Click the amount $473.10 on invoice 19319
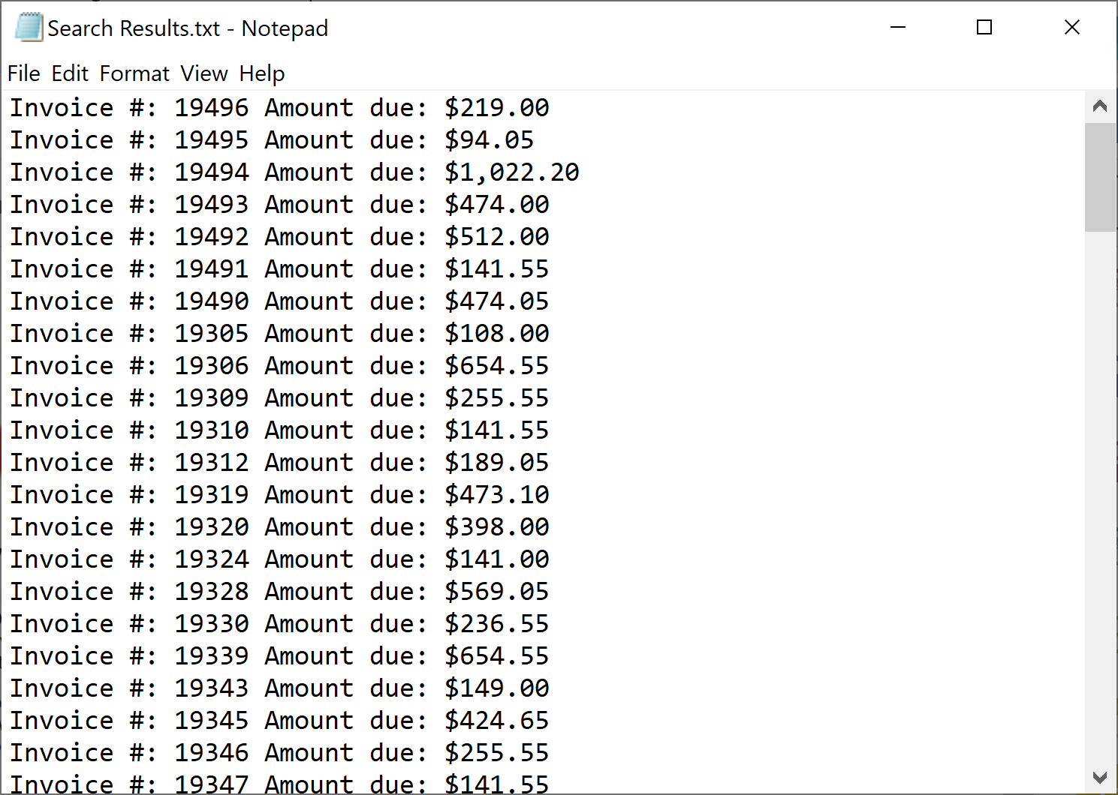1118x795 pixels. point(496,495)
